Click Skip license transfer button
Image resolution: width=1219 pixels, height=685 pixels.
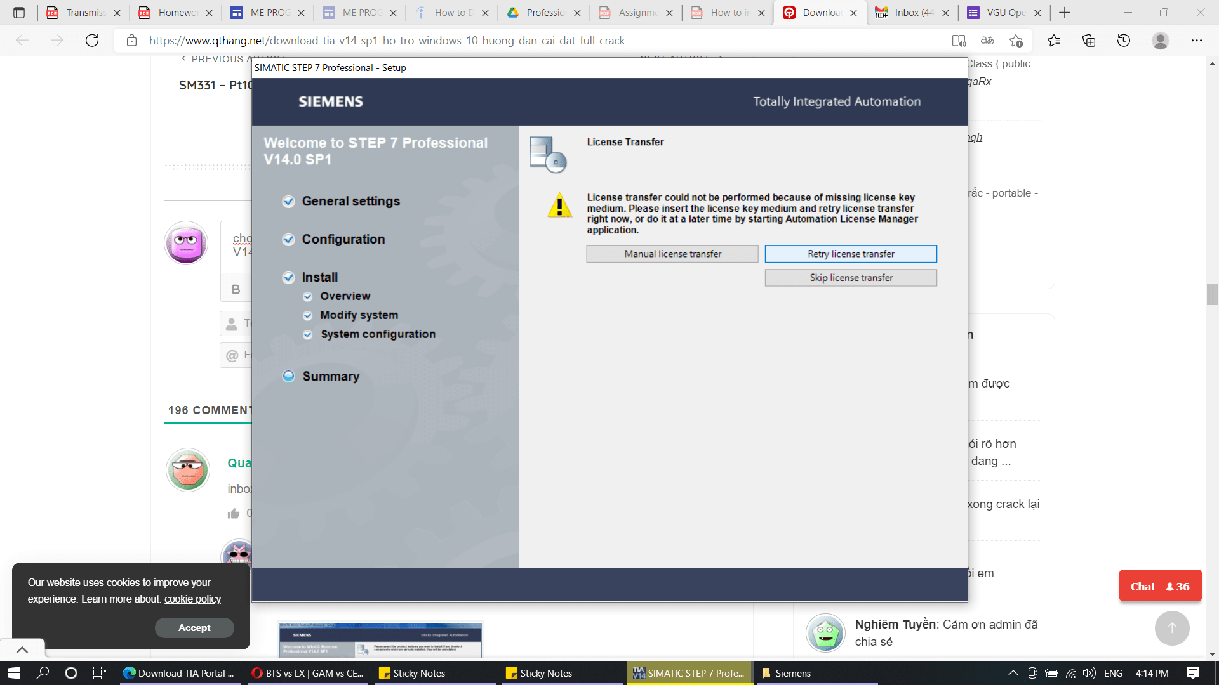[x=851, y=278]
